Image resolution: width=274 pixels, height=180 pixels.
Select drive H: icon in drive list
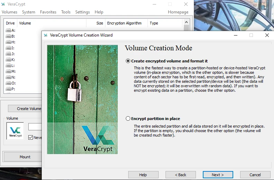tap(8, 42)
